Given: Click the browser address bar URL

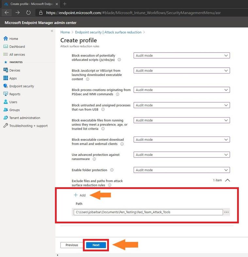Looking at the screenshot, I should point(133,13).
